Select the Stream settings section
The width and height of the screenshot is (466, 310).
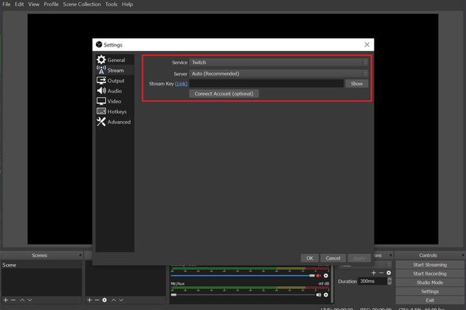pyautogui.click(x=115, y=70)
